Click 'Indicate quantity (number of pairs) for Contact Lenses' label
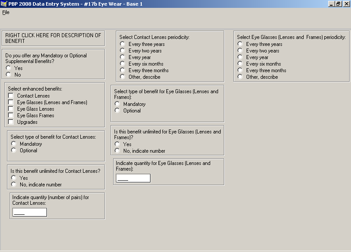Screen dimensions: 351x252 50,200
